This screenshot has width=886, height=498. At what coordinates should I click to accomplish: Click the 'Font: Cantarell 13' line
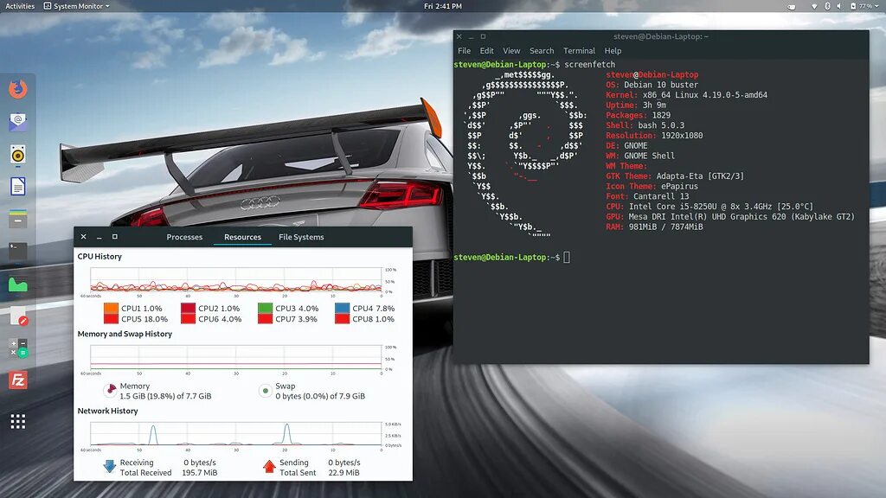pos(647,196)
